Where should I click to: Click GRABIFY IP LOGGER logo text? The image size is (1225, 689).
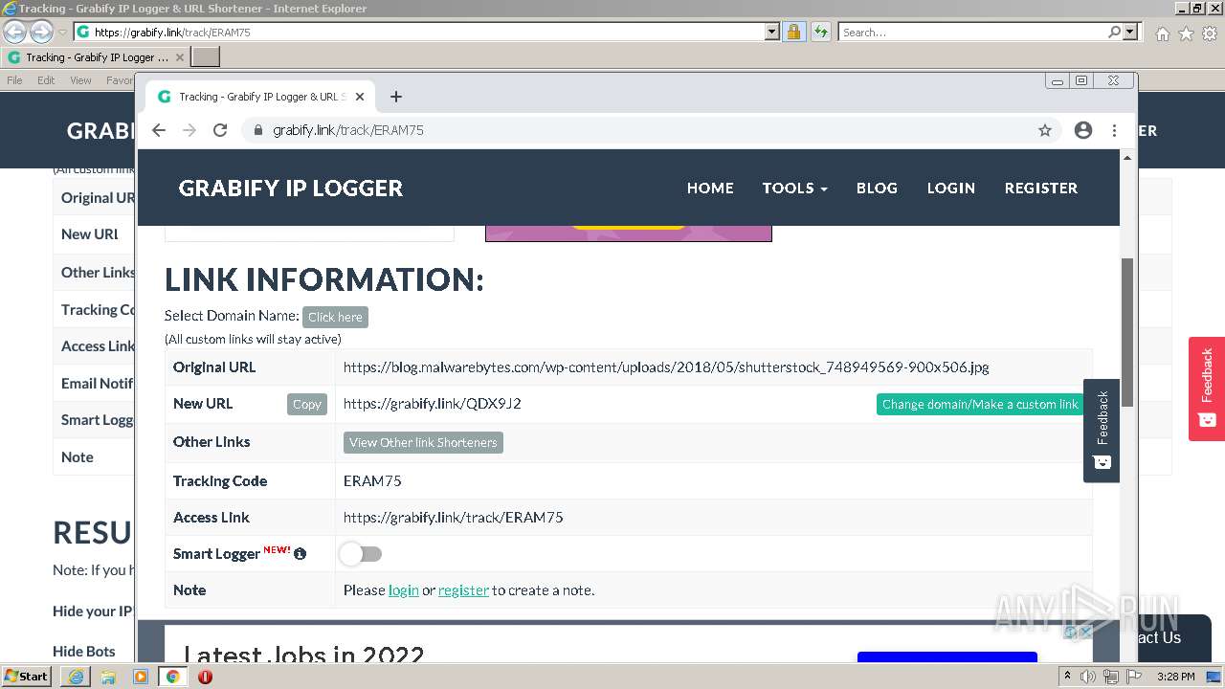[291, 188]
